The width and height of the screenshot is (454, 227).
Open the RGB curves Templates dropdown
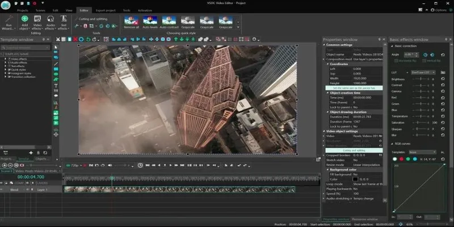point(422,152)
